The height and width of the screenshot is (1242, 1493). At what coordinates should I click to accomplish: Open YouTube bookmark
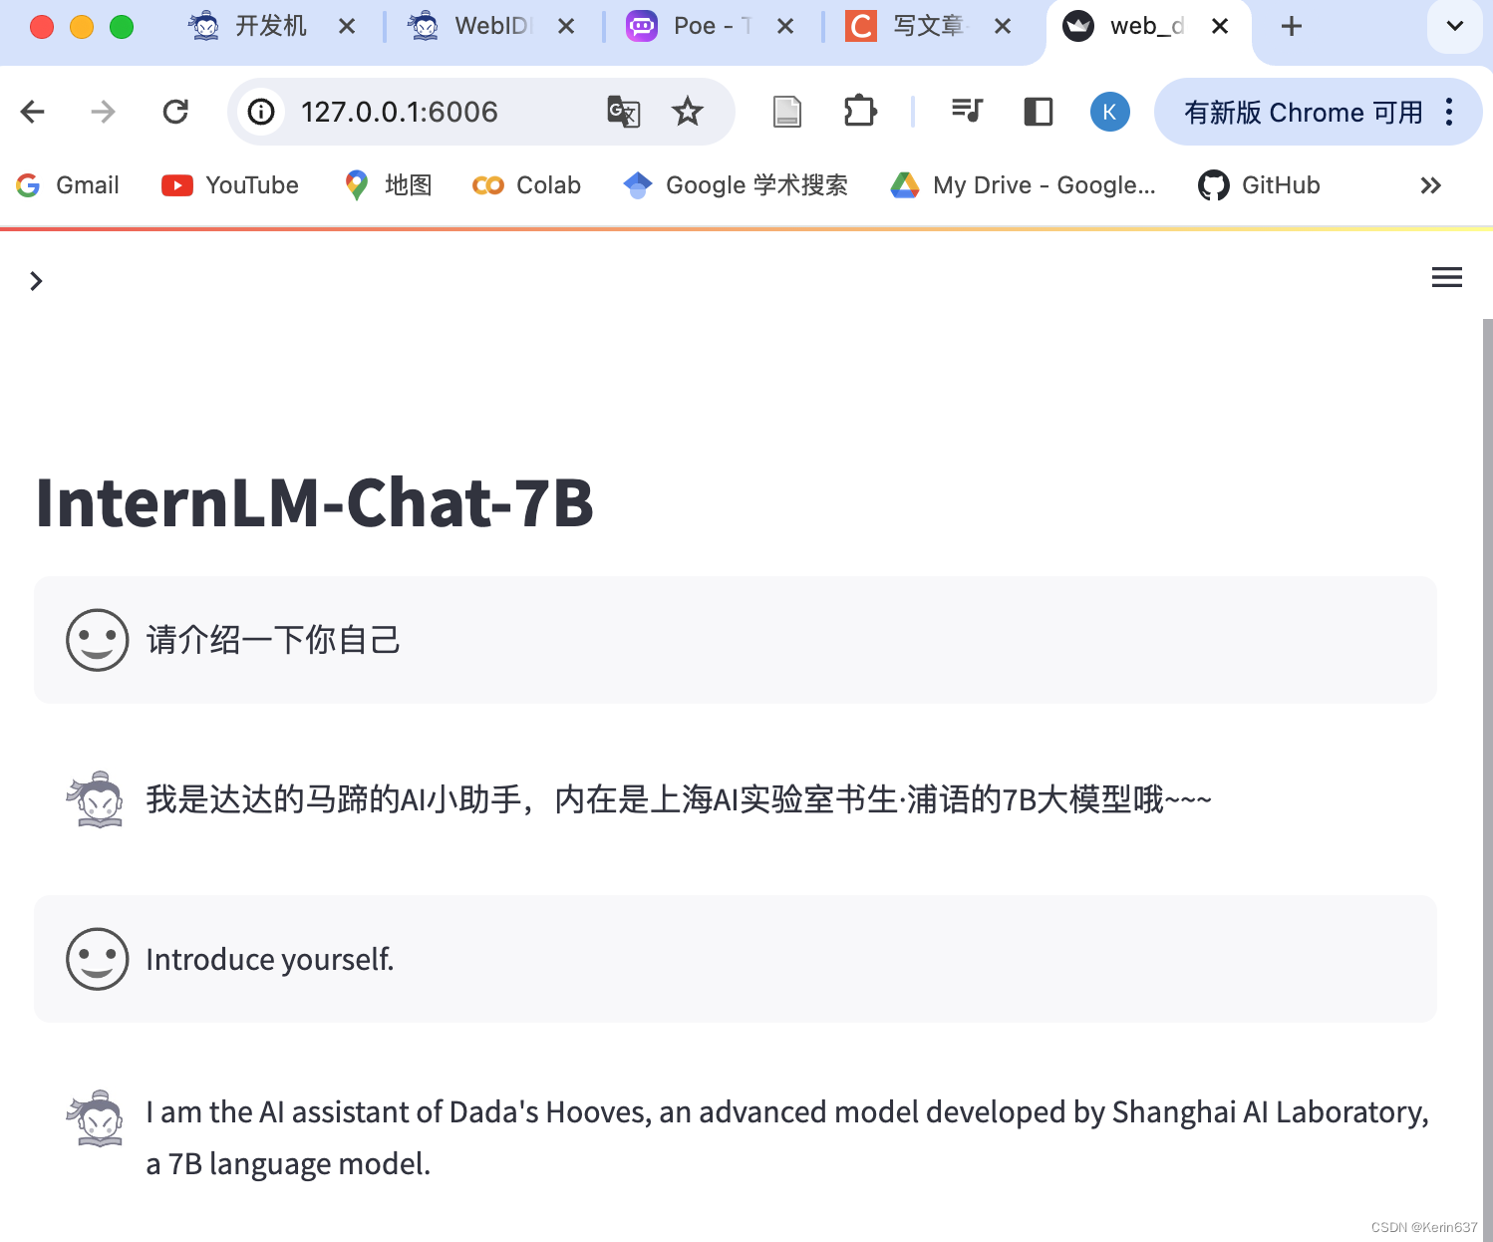tap(230, 185)
